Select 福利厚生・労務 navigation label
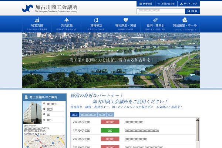The image size is (222, 148). [126, 26]
